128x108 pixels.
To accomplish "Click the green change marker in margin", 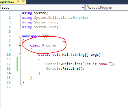I will 17,64.
